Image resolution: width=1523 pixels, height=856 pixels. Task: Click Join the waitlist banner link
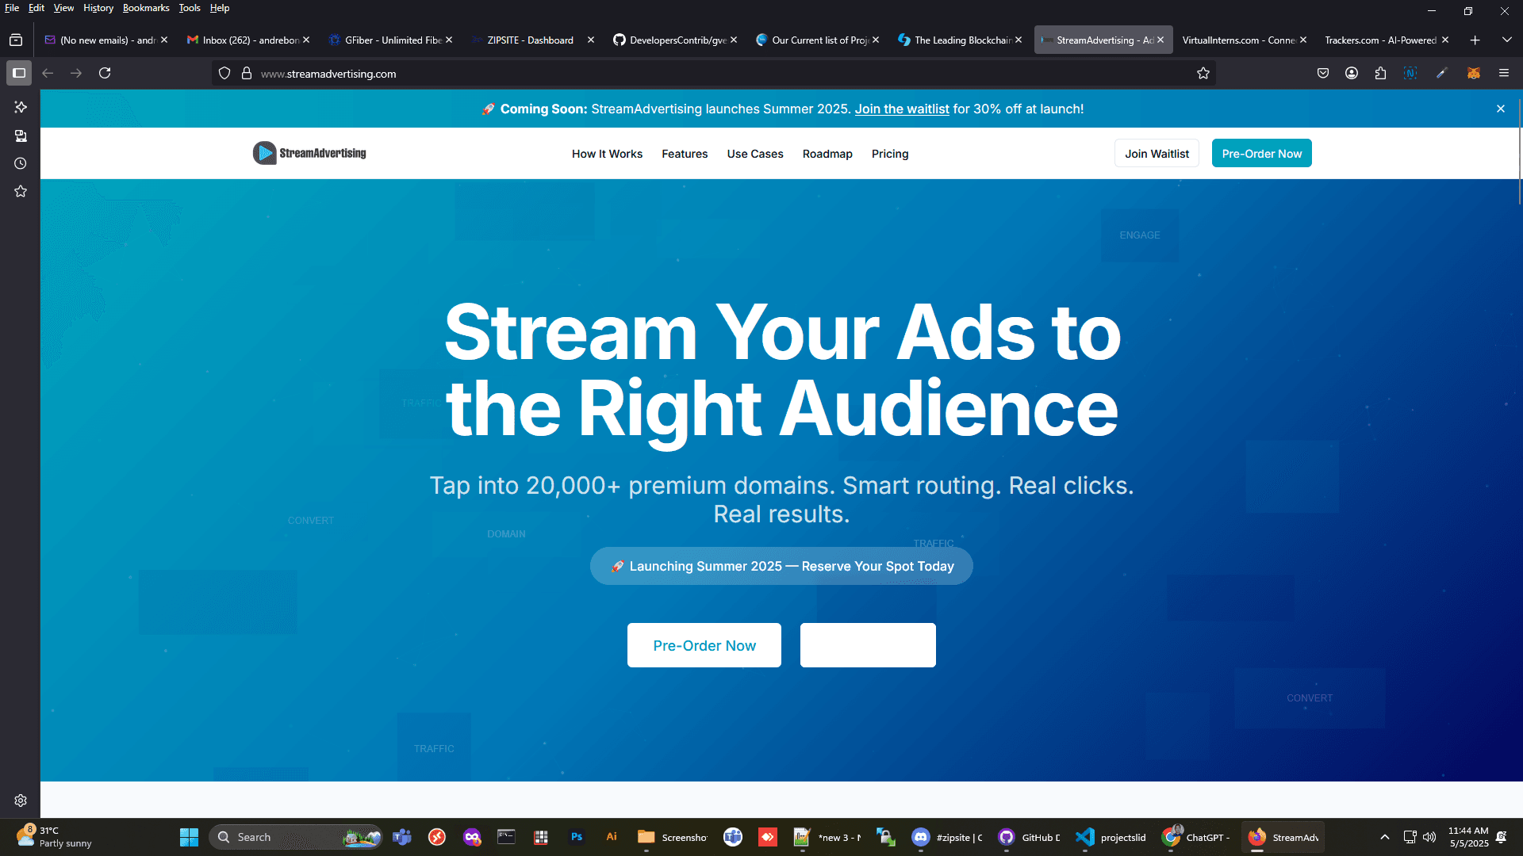pyautogui.click(x=902, y=109)
